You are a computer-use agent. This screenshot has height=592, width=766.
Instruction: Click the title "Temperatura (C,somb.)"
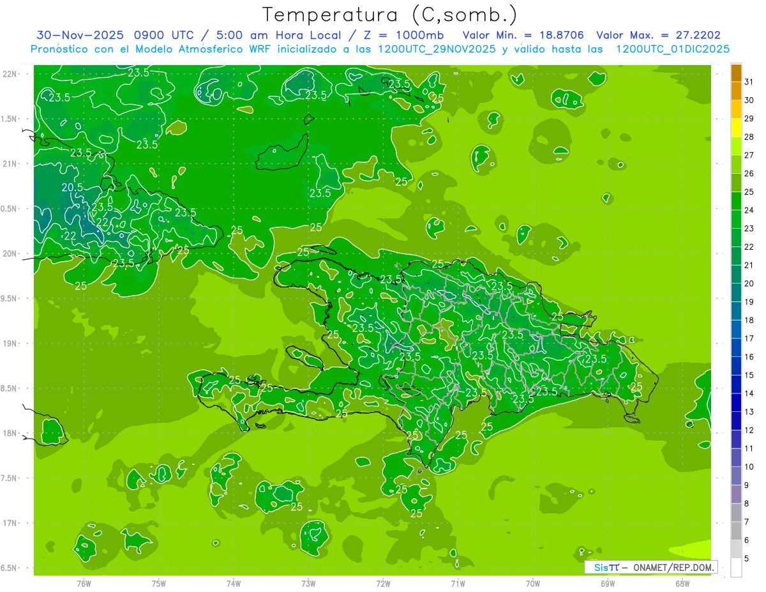pyautogui.click(x=390, y=15)
